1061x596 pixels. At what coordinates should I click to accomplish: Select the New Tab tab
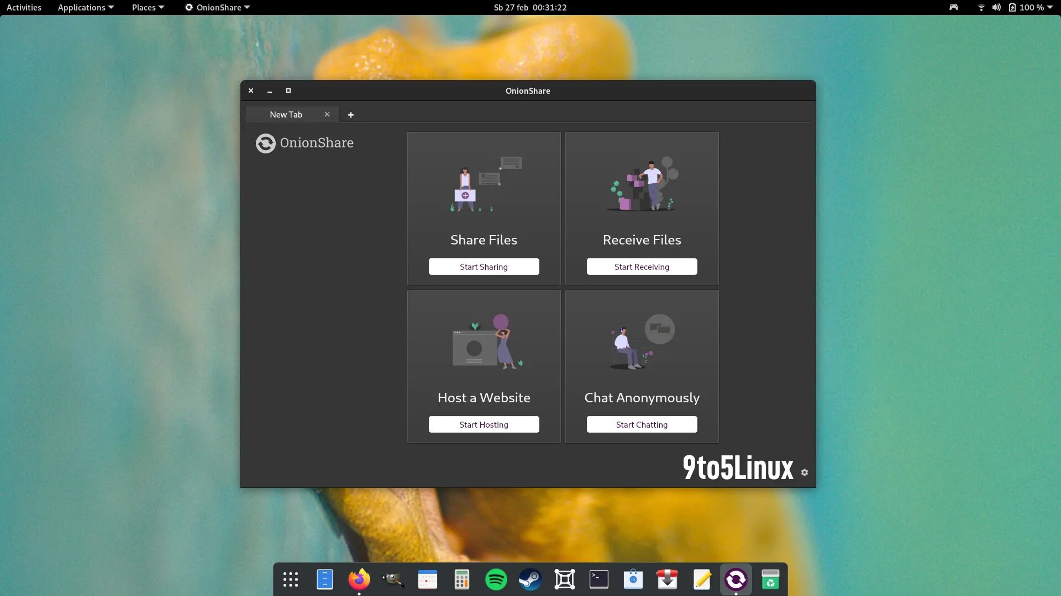286,115
